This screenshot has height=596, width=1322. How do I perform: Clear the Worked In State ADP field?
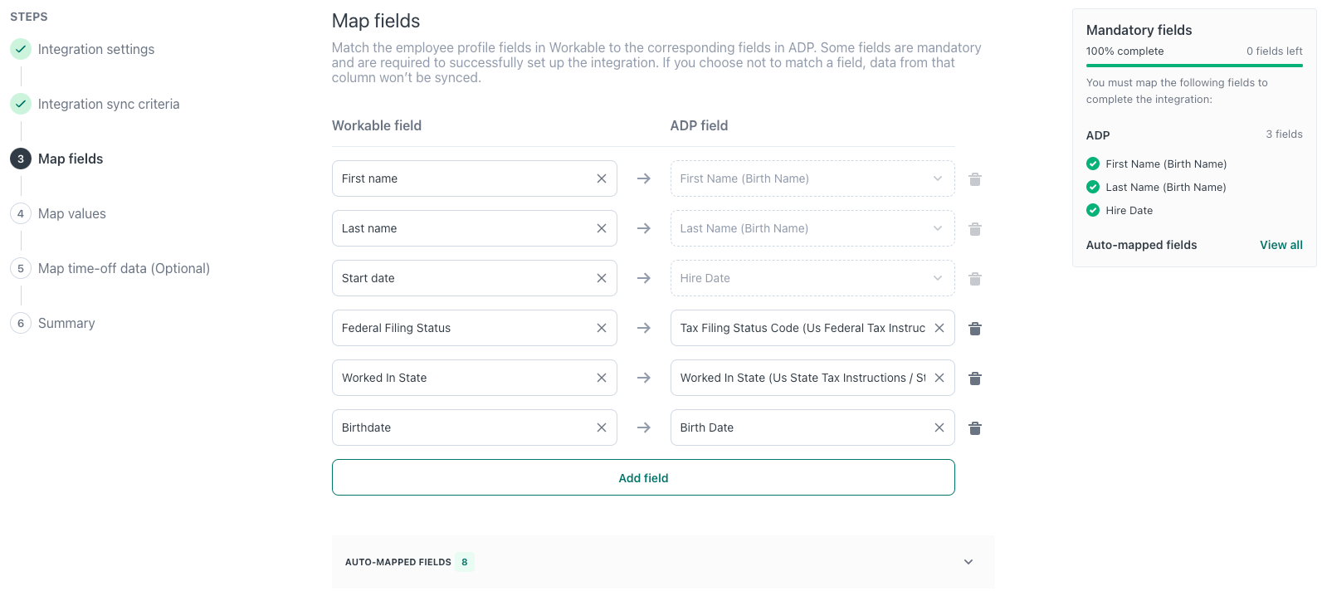pos(939,378)
